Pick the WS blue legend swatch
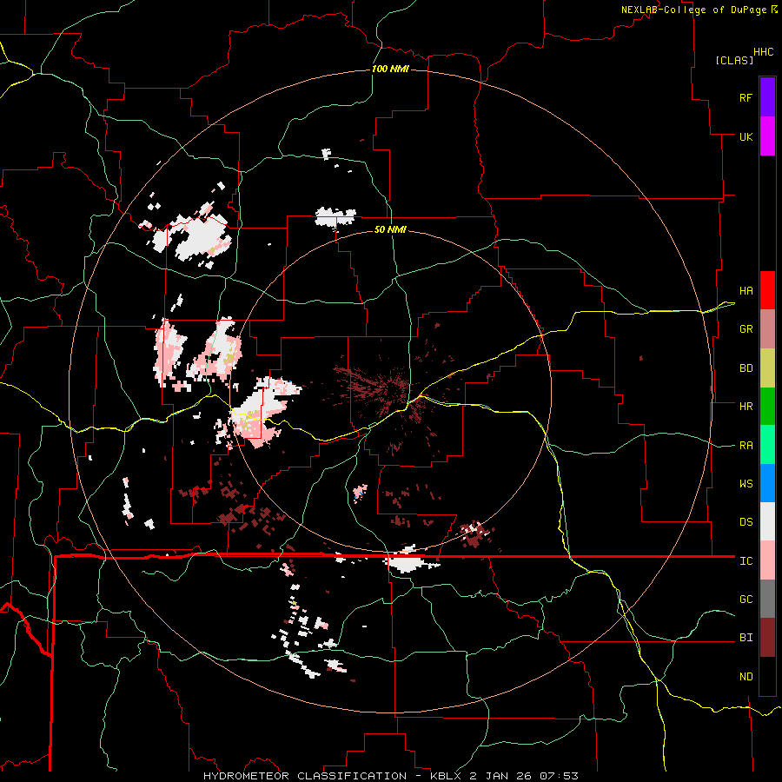Viewport: 782px width, 782px height. pos(767,483)
